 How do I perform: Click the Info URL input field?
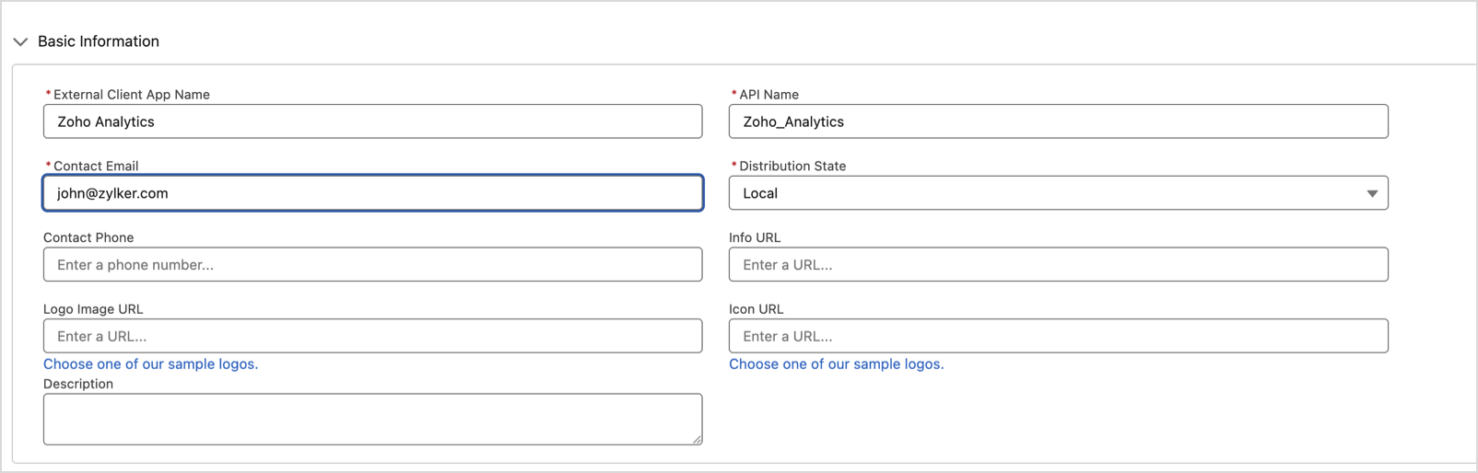click(x=1058, y=265)
